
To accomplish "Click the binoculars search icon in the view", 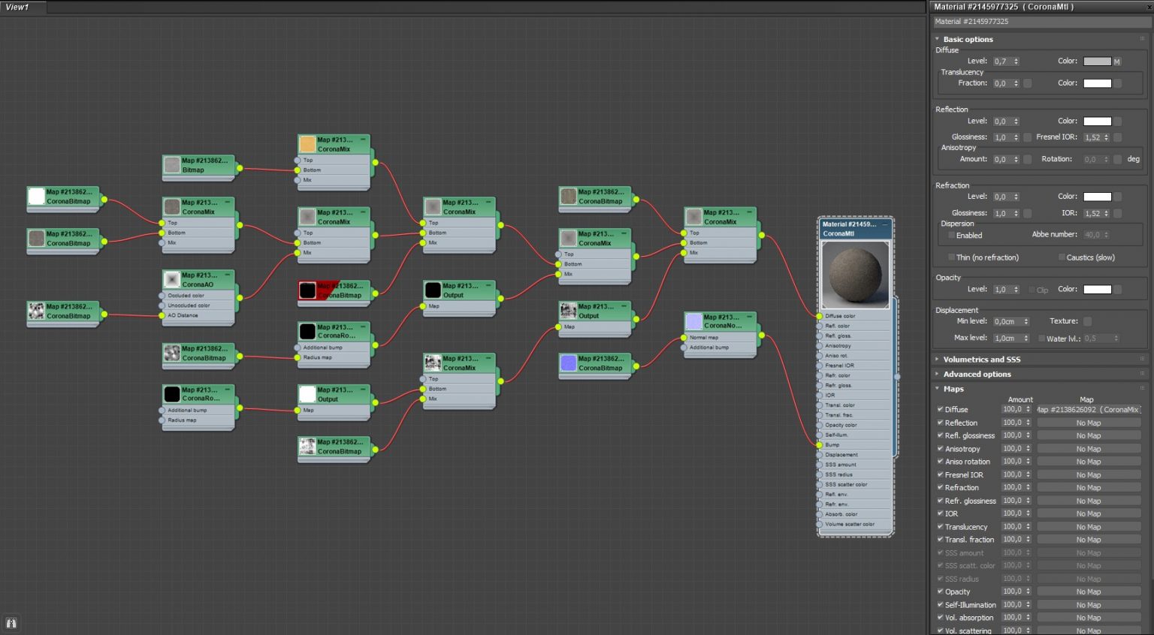I will click(11, 623).
